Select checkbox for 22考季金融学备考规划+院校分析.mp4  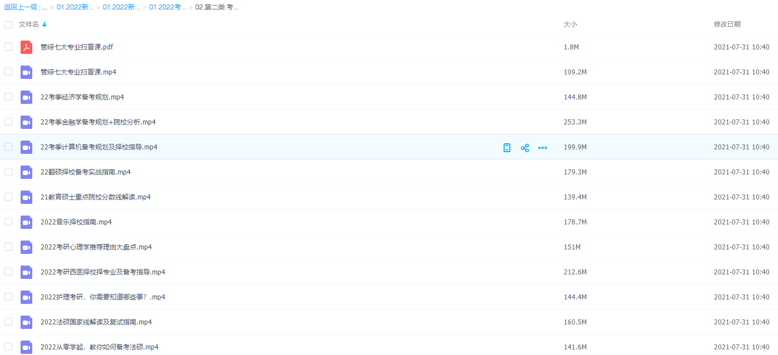tap(8, 122)
